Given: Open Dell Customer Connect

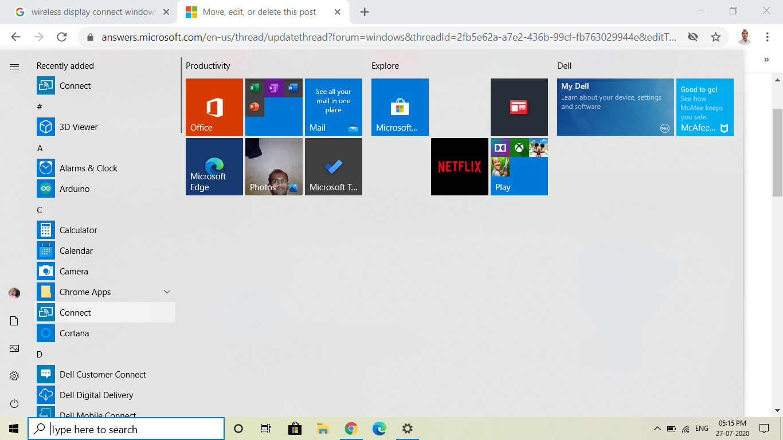Looking at the screenshot, I should coord(105,375).
